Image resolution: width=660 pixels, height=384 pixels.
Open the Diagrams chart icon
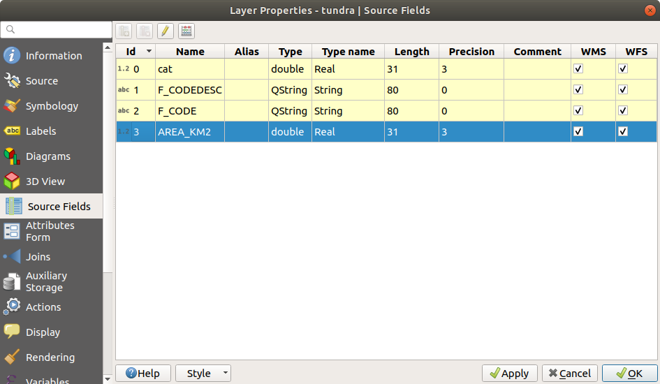click(x=12, y=156)
